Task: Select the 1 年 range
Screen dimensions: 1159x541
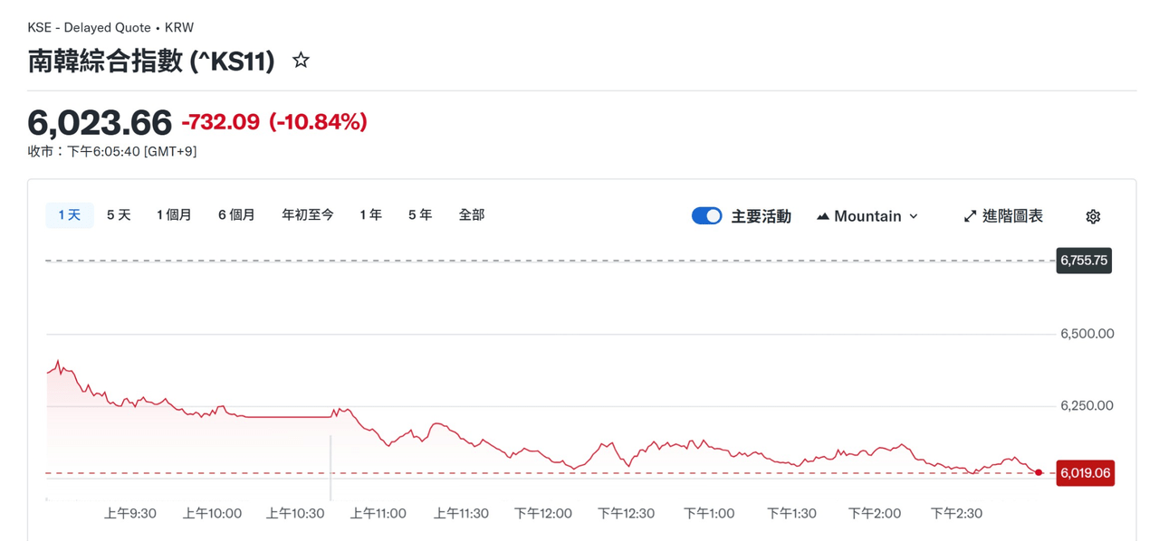Action: [x=370, y=215]
